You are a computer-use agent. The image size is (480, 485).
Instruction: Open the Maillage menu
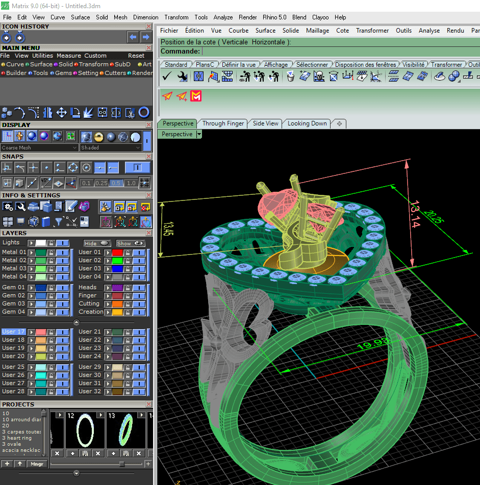317,30
